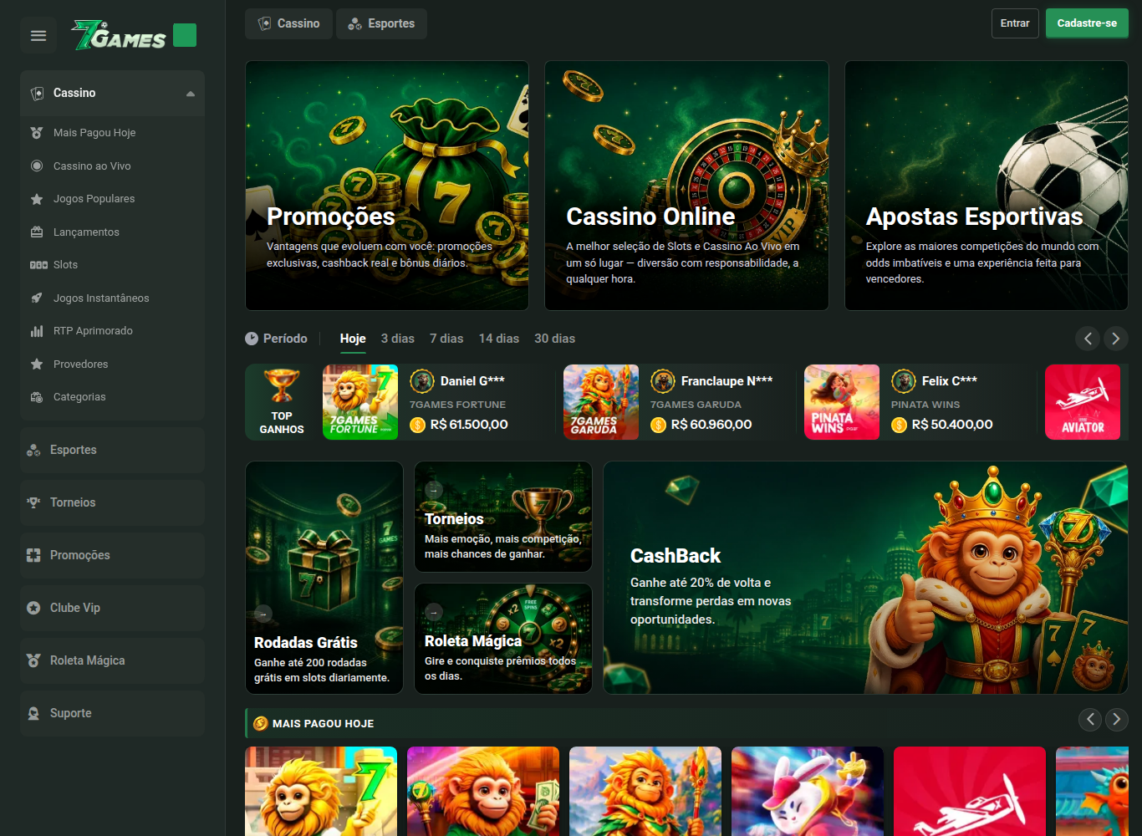1142x836 pixels.
Task: Click the Cadastre-se button
Action: [1087, 23]
